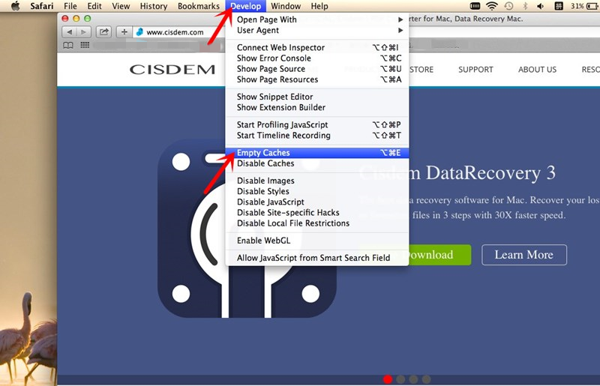Click the Bluetooth menu bar icon
Screen dimensions: 600x386
526,6
